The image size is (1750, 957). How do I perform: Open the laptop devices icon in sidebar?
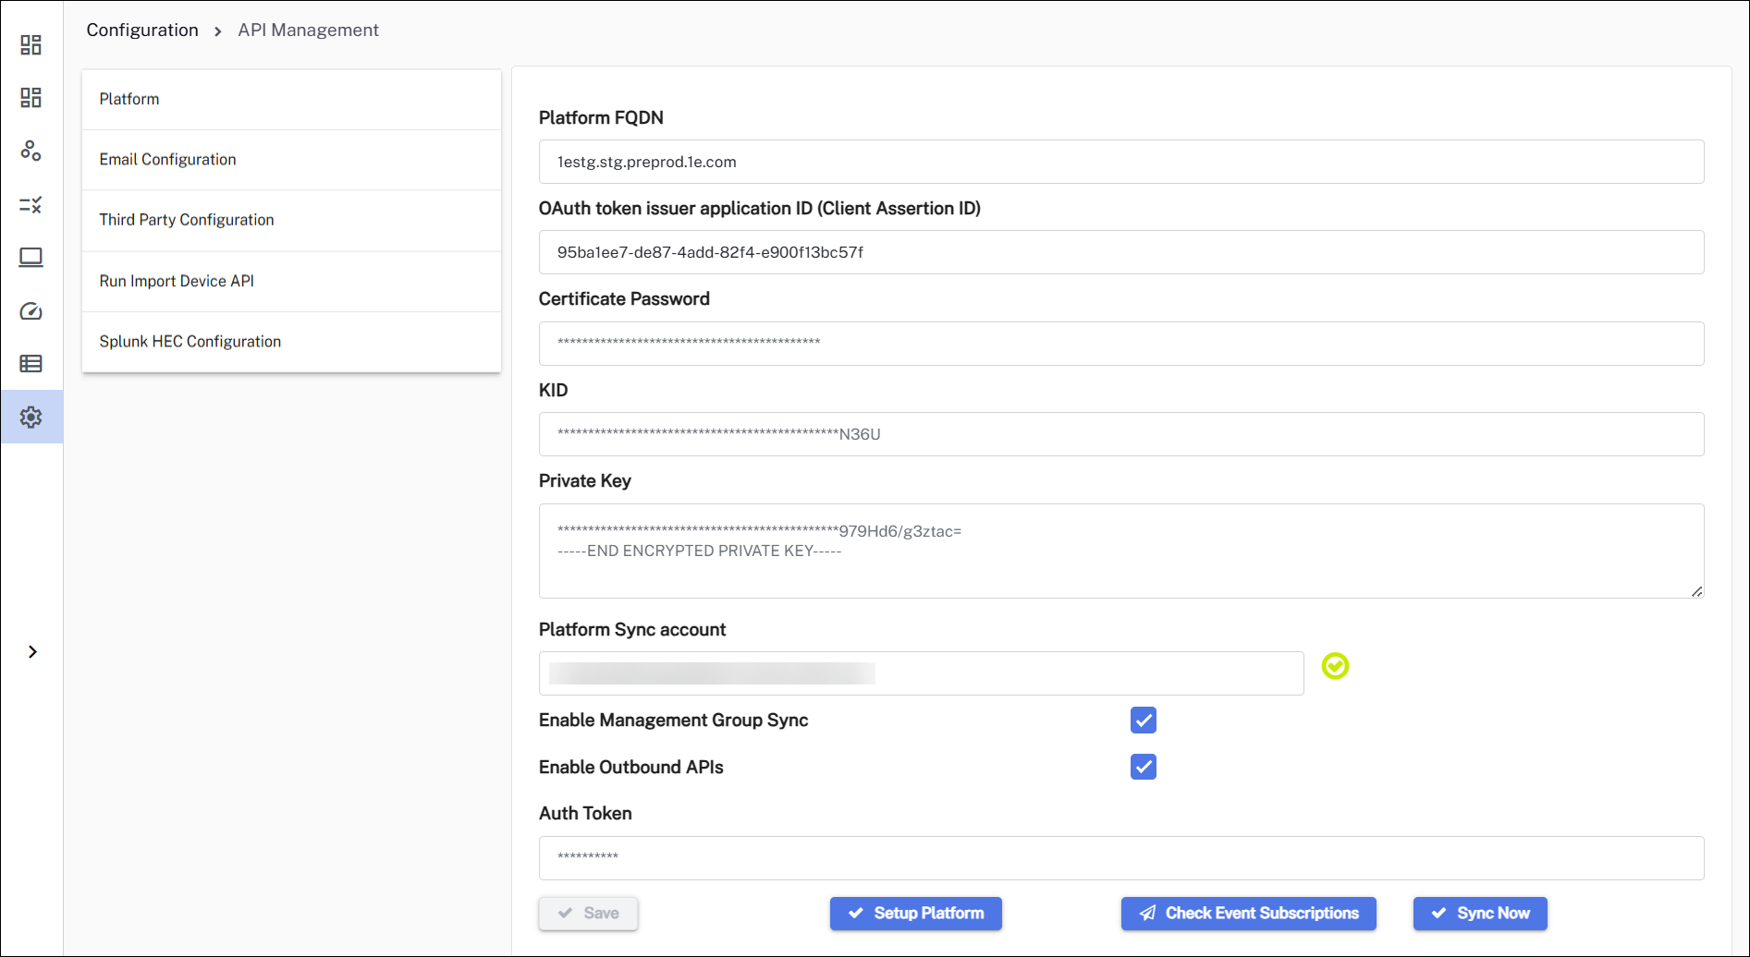tap(31, 258)
